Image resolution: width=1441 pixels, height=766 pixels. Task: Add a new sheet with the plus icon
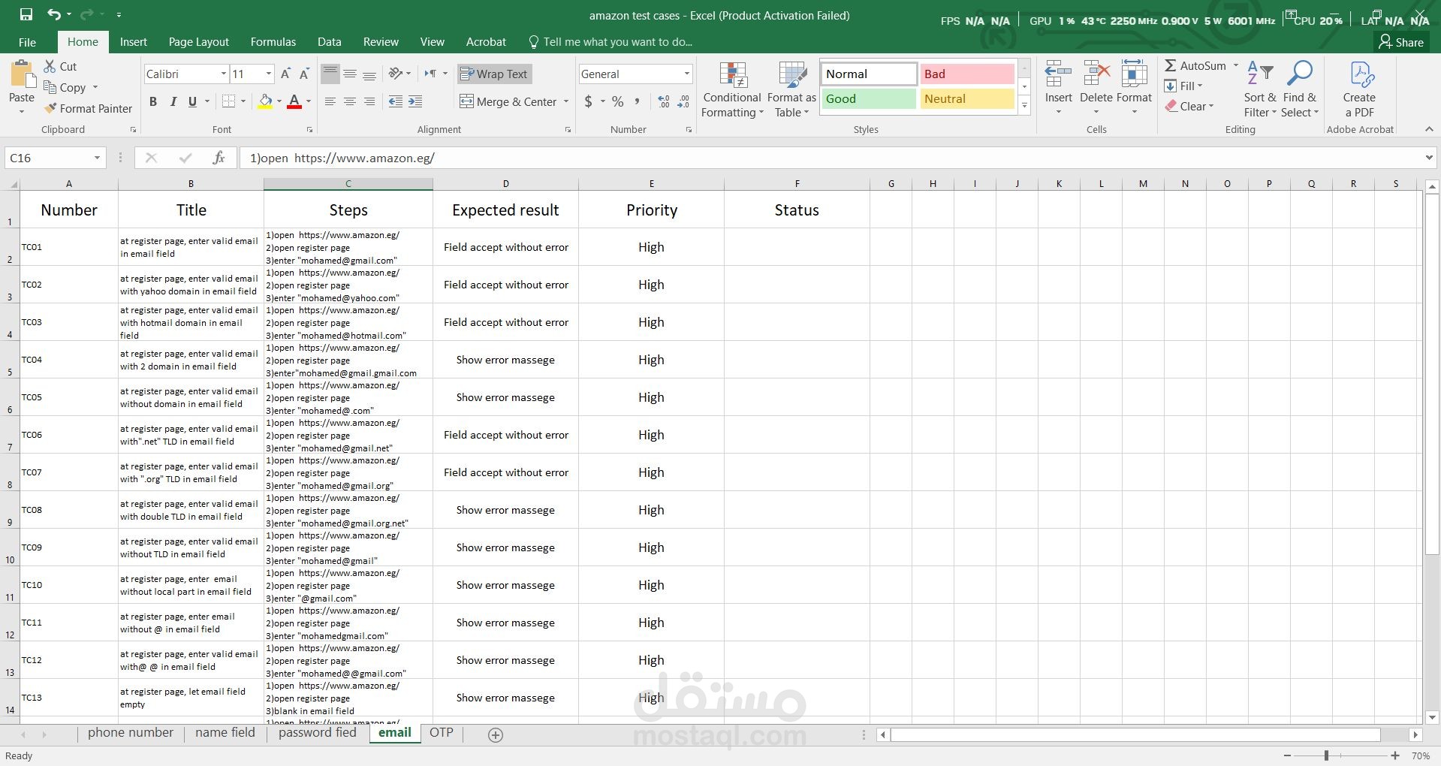pos(496,735)
